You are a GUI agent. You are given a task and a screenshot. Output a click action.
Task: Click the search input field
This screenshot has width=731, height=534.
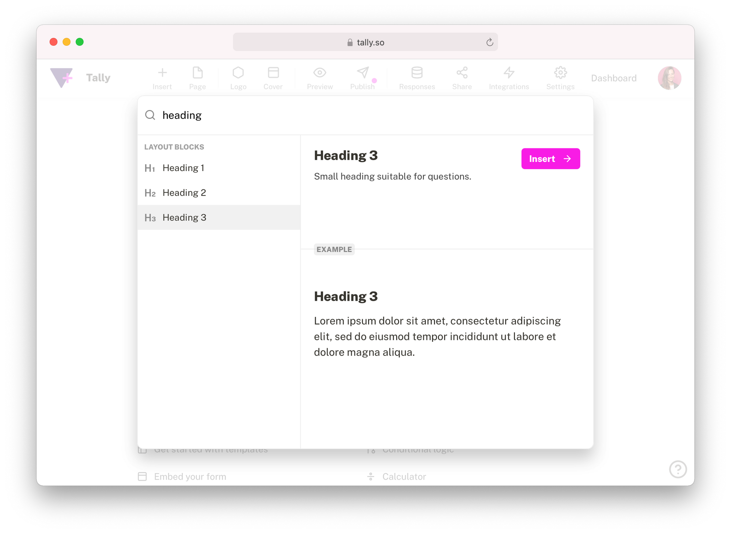[365, 115]
